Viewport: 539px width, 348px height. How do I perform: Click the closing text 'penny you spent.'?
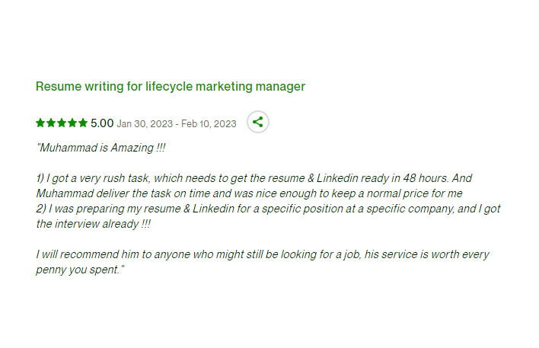point(80,270)
